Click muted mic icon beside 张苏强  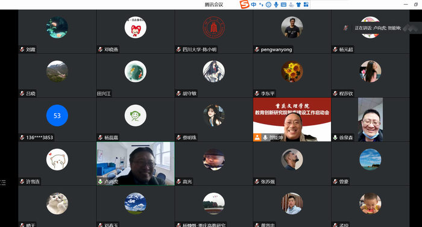[x=257, y=182]
